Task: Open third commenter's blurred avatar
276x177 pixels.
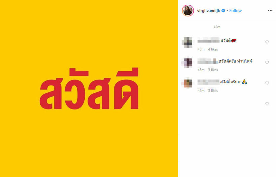Action: 187,83
